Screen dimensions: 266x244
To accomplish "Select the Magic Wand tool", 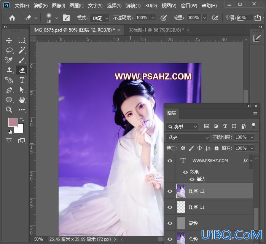I will coord(22,50).
